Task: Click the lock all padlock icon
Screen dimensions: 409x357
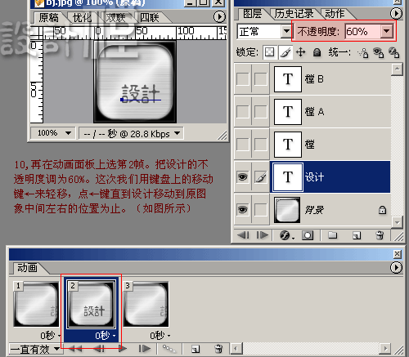Action: 317,52
